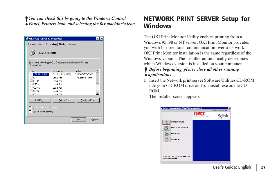Click the OKIFAX5700/5900 printer icon in Properties dialog
Viewport: 277px width, 179px height.
coord(32,53)
